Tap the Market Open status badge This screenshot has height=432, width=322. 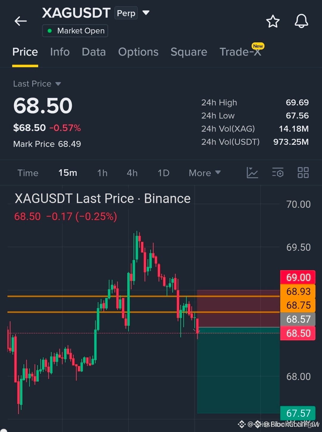tap(75, 31)
